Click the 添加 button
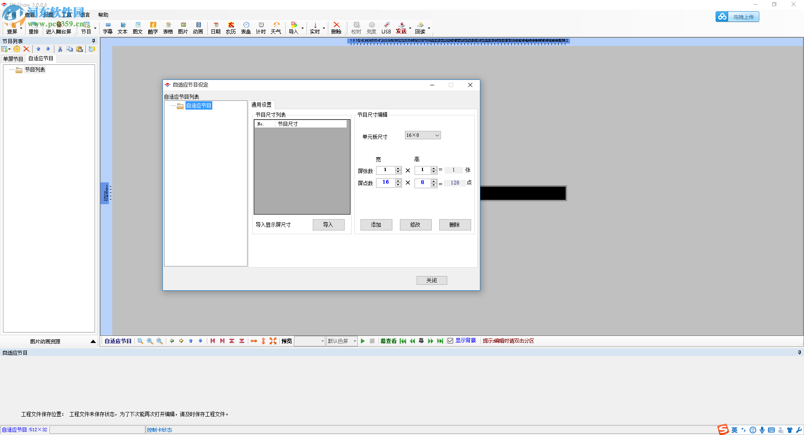This screenshot has width=804, height=435. (376, 225)
